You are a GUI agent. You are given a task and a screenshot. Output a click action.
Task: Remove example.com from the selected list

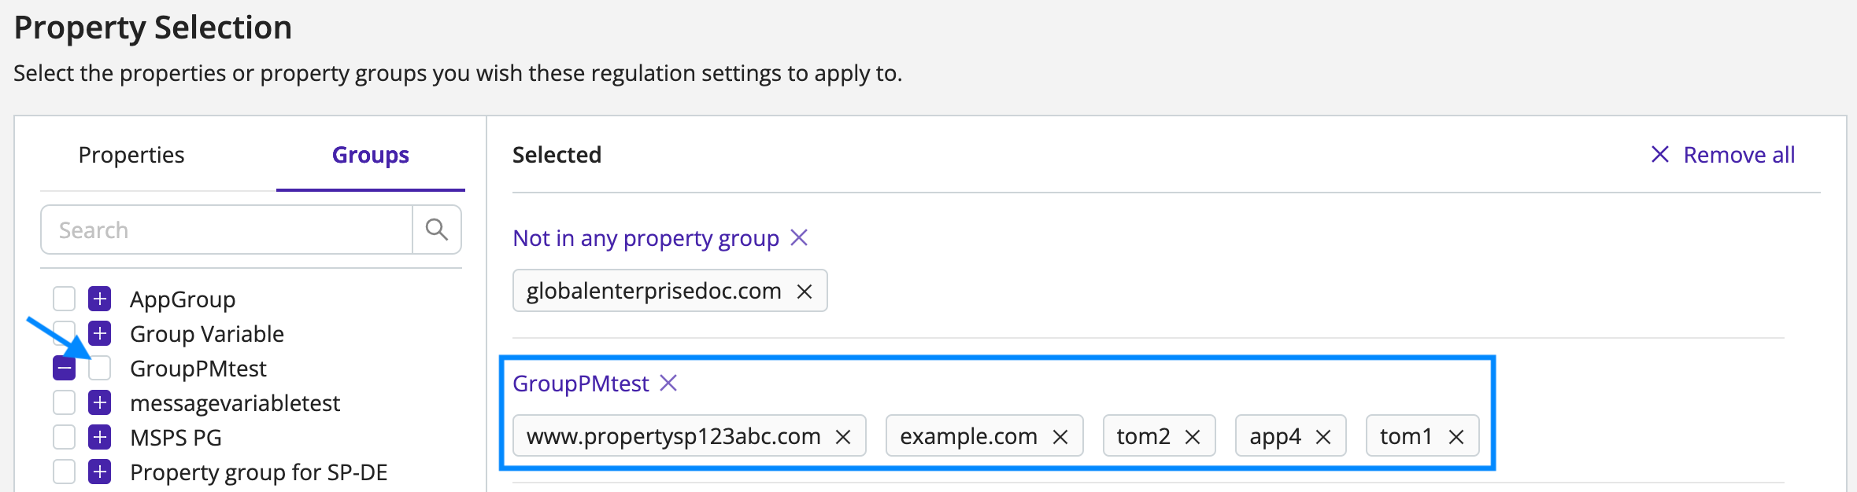[x=1060, y=437]
